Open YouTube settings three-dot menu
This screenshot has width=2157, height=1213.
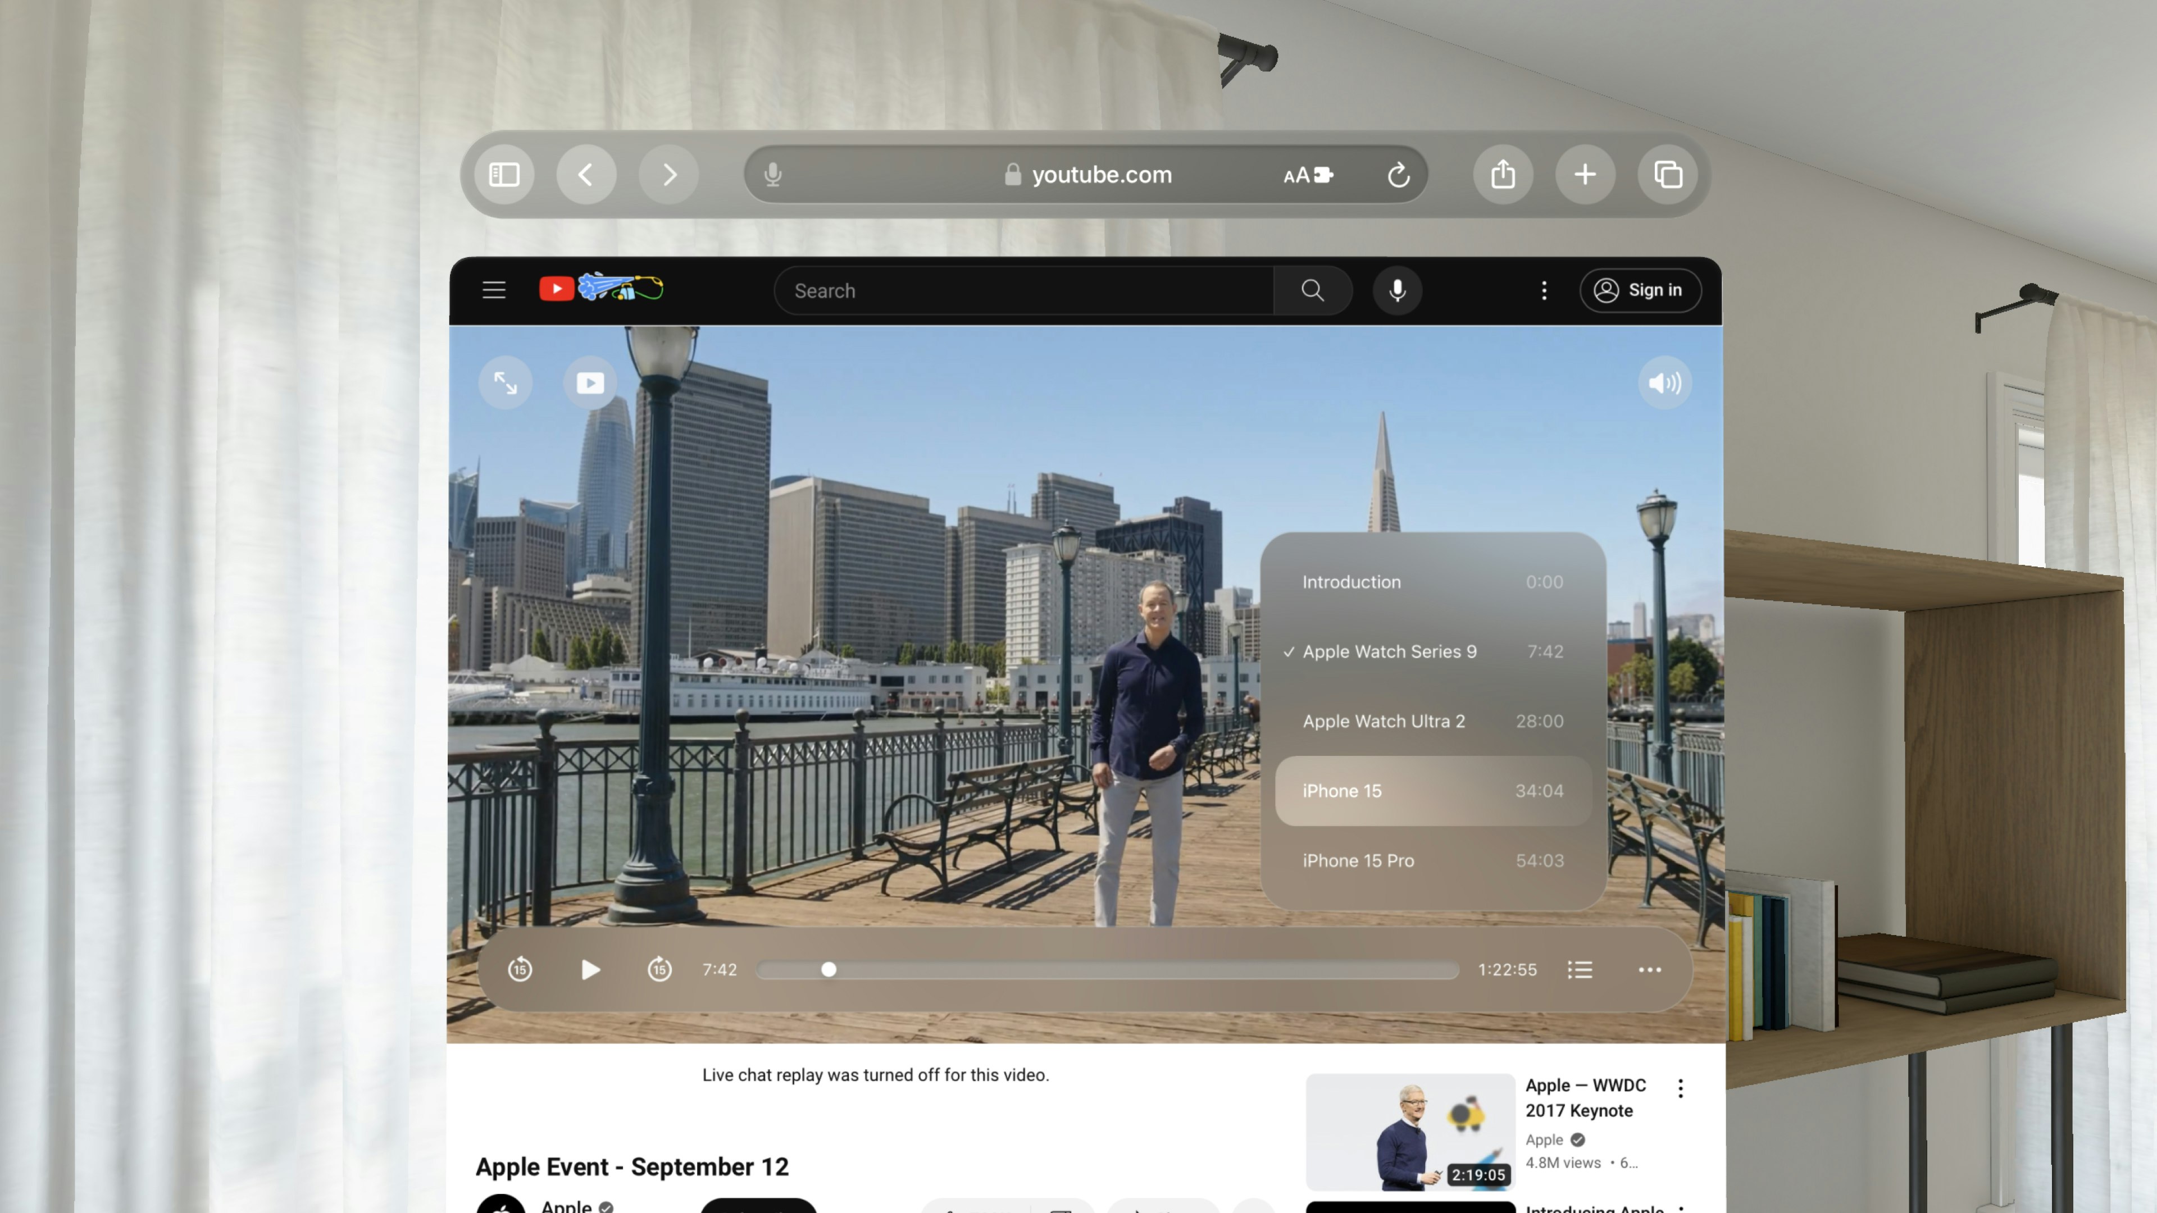(1544, 290)
